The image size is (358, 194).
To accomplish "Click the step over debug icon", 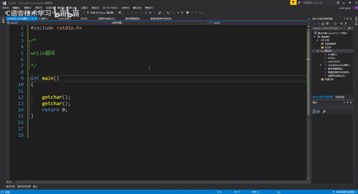I will tap(150, 13).
